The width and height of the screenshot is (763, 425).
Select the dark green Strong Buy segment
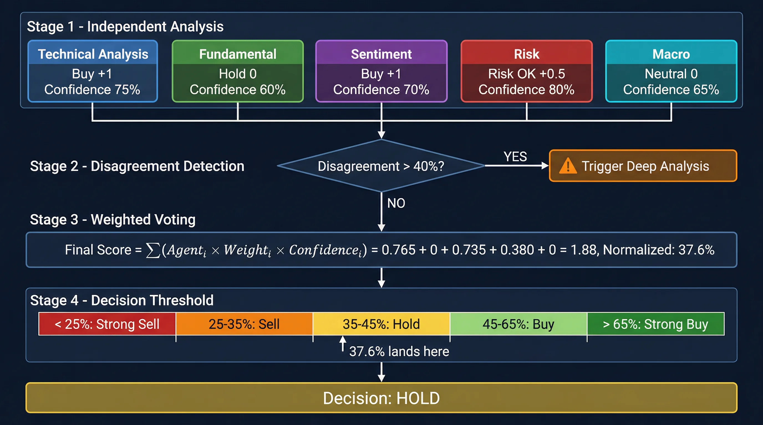pyautogui.click(x=655, y=324)
